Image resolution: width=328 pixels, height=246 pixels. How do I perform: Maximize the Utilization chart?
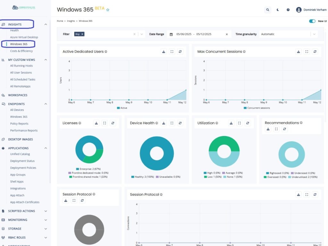[x=239, y=123]
